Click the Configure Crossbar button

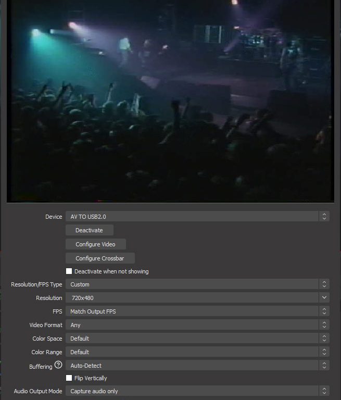pos(100,258)
